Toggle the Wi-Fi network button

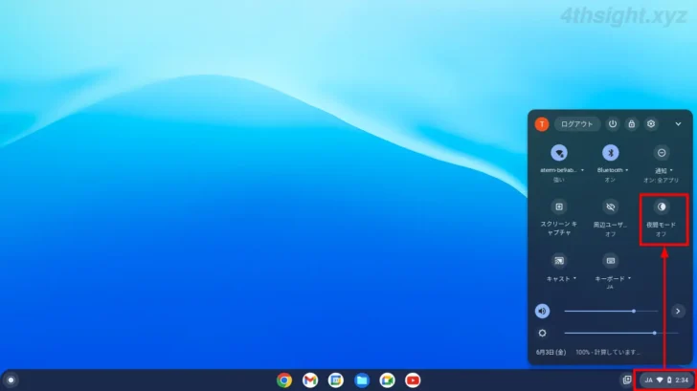point(559,153)
